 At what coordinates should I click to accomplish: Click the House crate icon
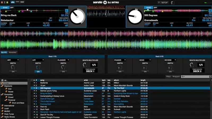tap(6, 91)
